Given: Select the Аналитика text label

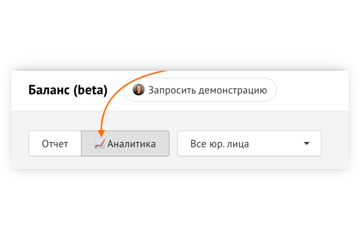Looking at the screenshot, I should click(x=132, y=144).
